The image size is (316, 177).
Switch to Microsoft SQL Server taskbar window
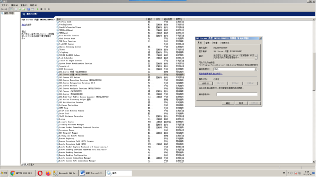[x=66, y=173]
